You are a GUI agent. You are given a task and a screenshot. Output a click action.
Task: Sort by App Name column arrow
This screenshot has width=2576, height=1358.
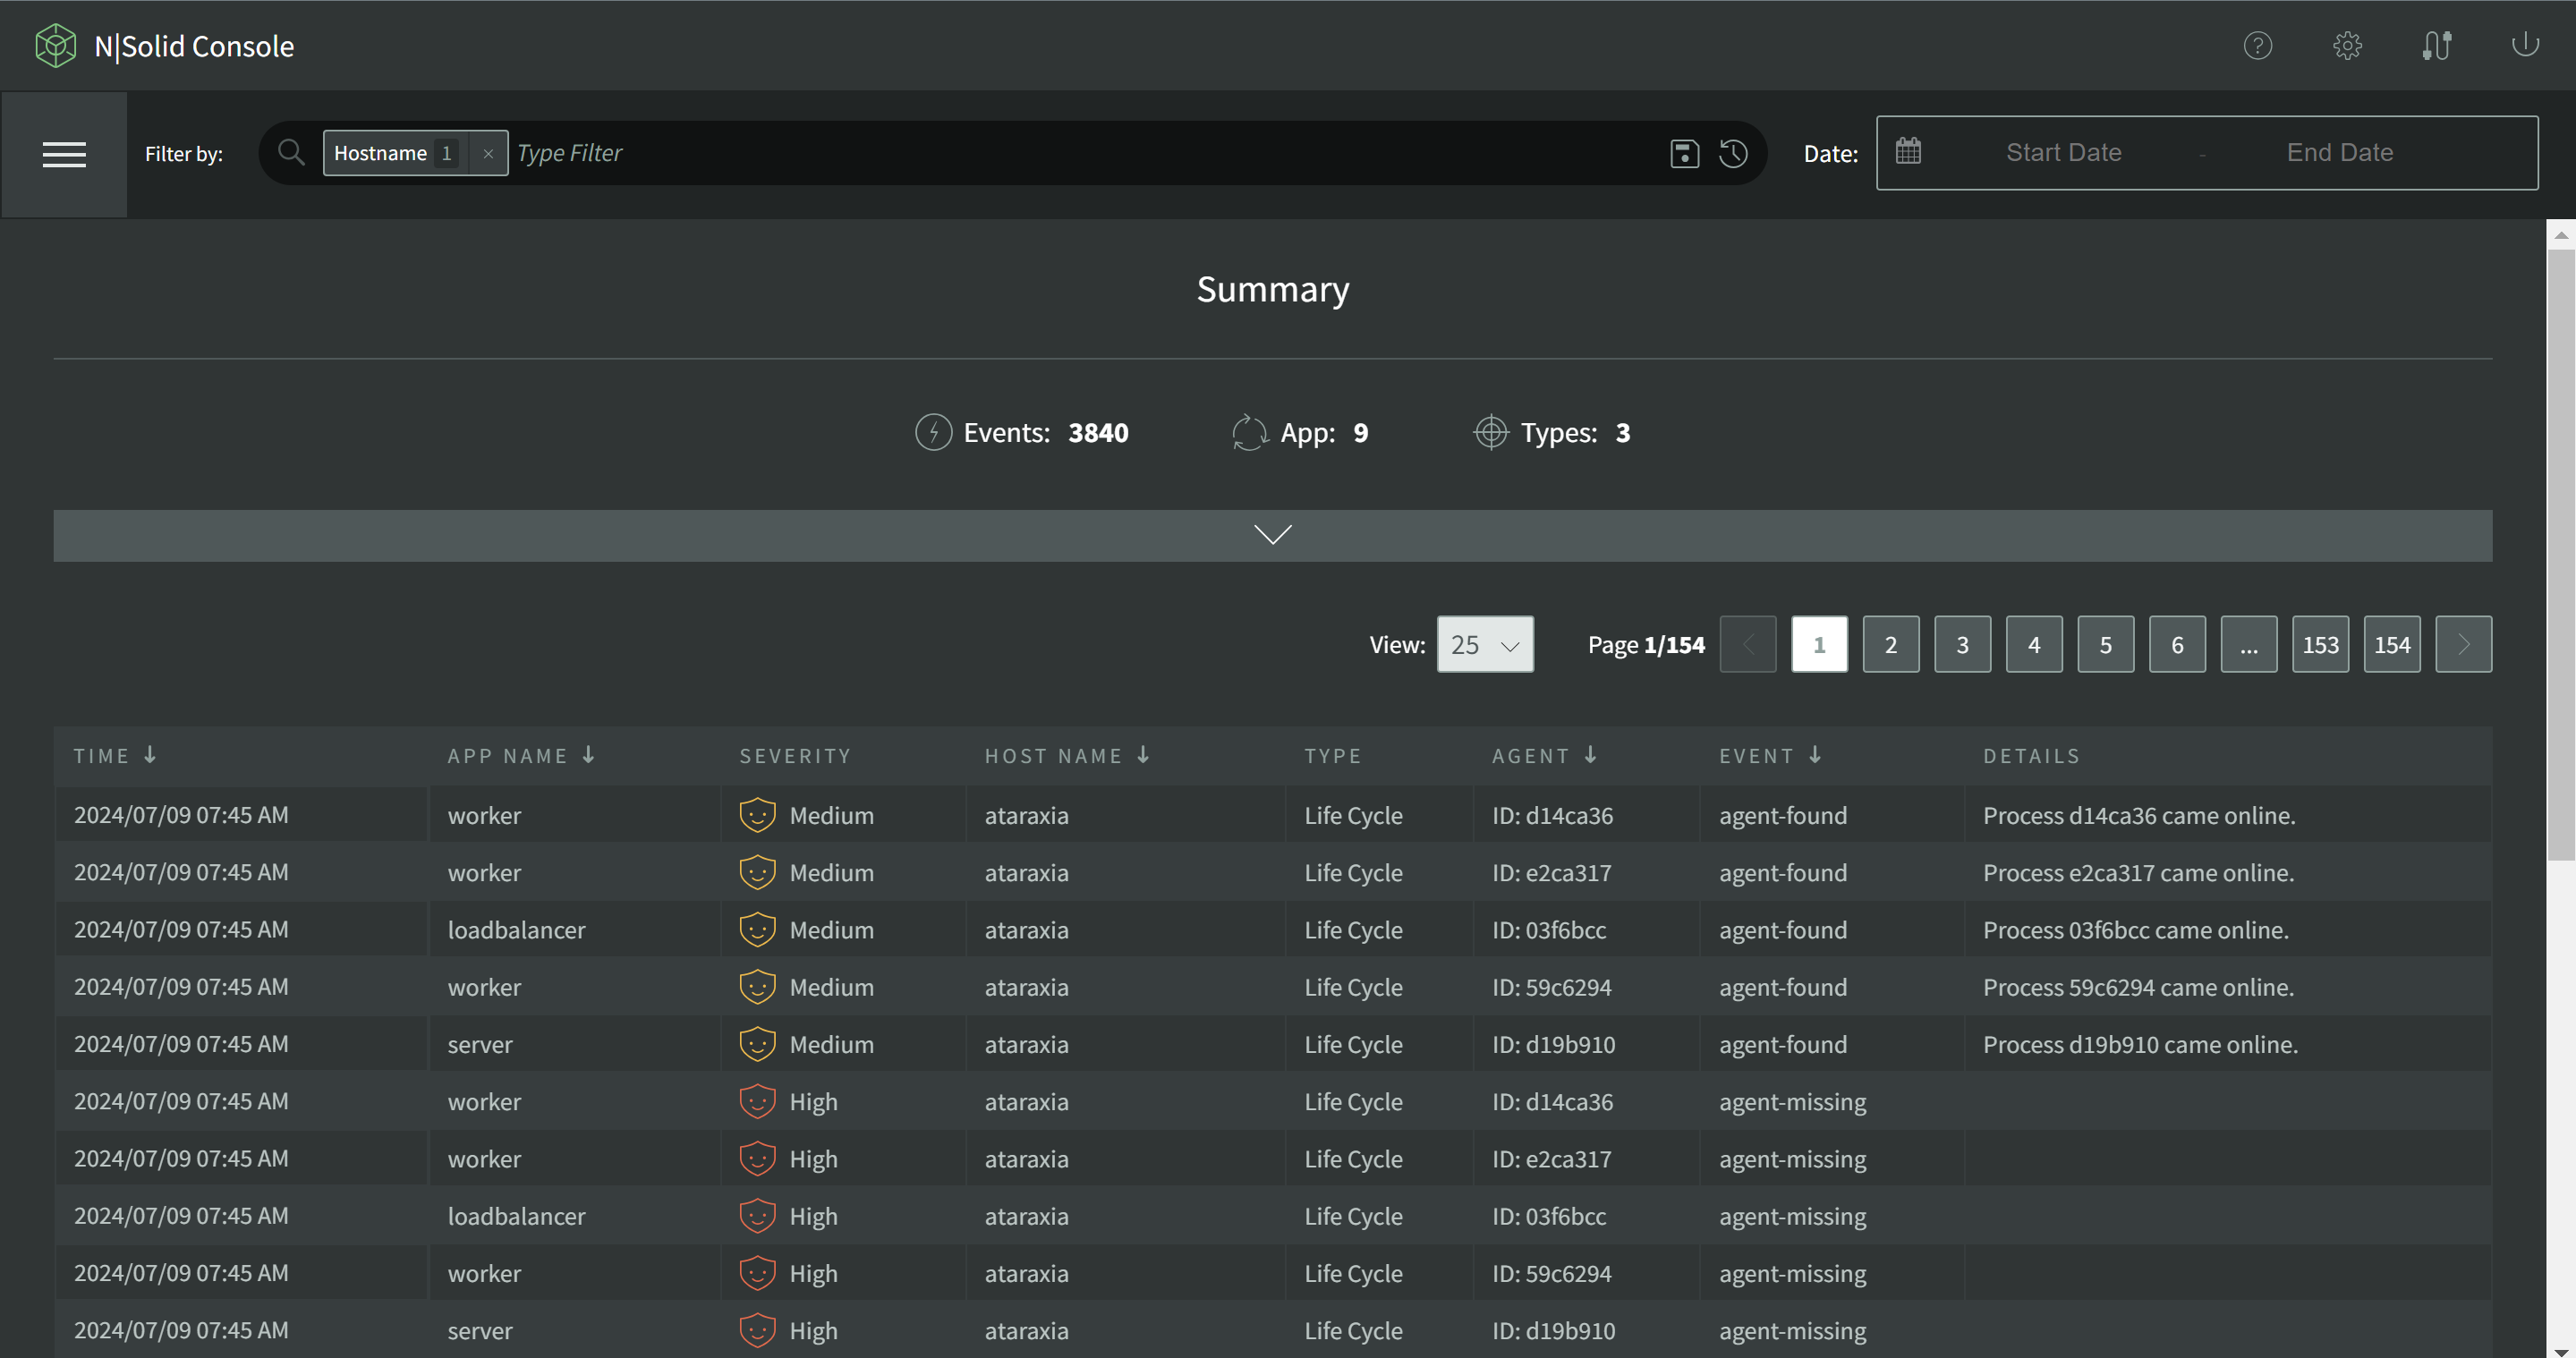(588, 754)
